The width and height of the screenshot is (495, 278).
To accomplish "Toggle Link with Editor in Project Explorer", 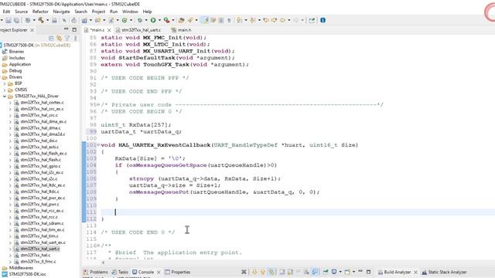I will coord(59,38).
